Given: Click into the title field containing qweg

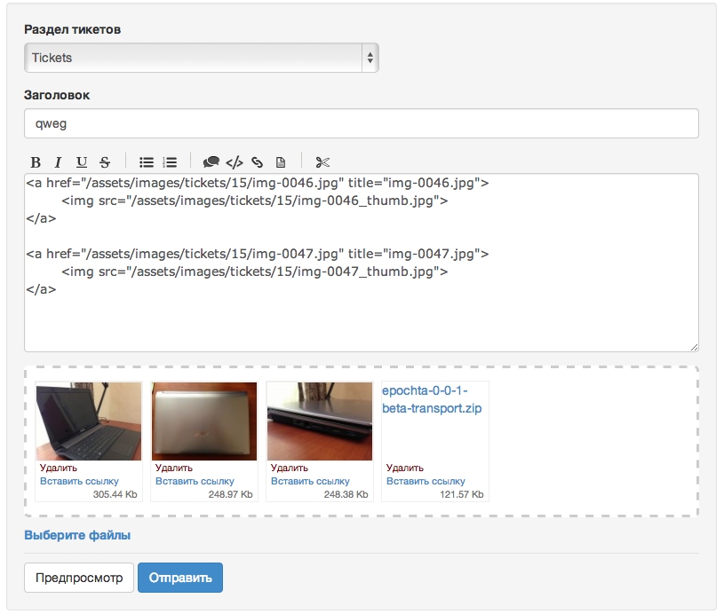Looking at the screenshot, I should 361,124.
